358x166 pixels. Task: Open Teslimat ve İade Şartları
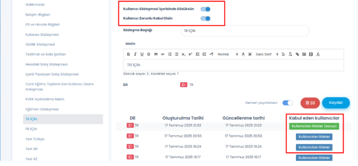point(46,54)
